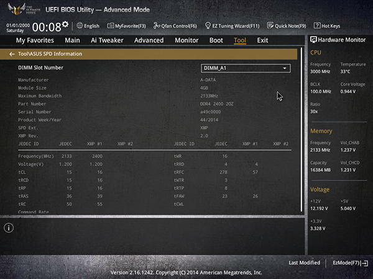Open the My Favorites tab

pyautogui.click(x=35, y=40)
